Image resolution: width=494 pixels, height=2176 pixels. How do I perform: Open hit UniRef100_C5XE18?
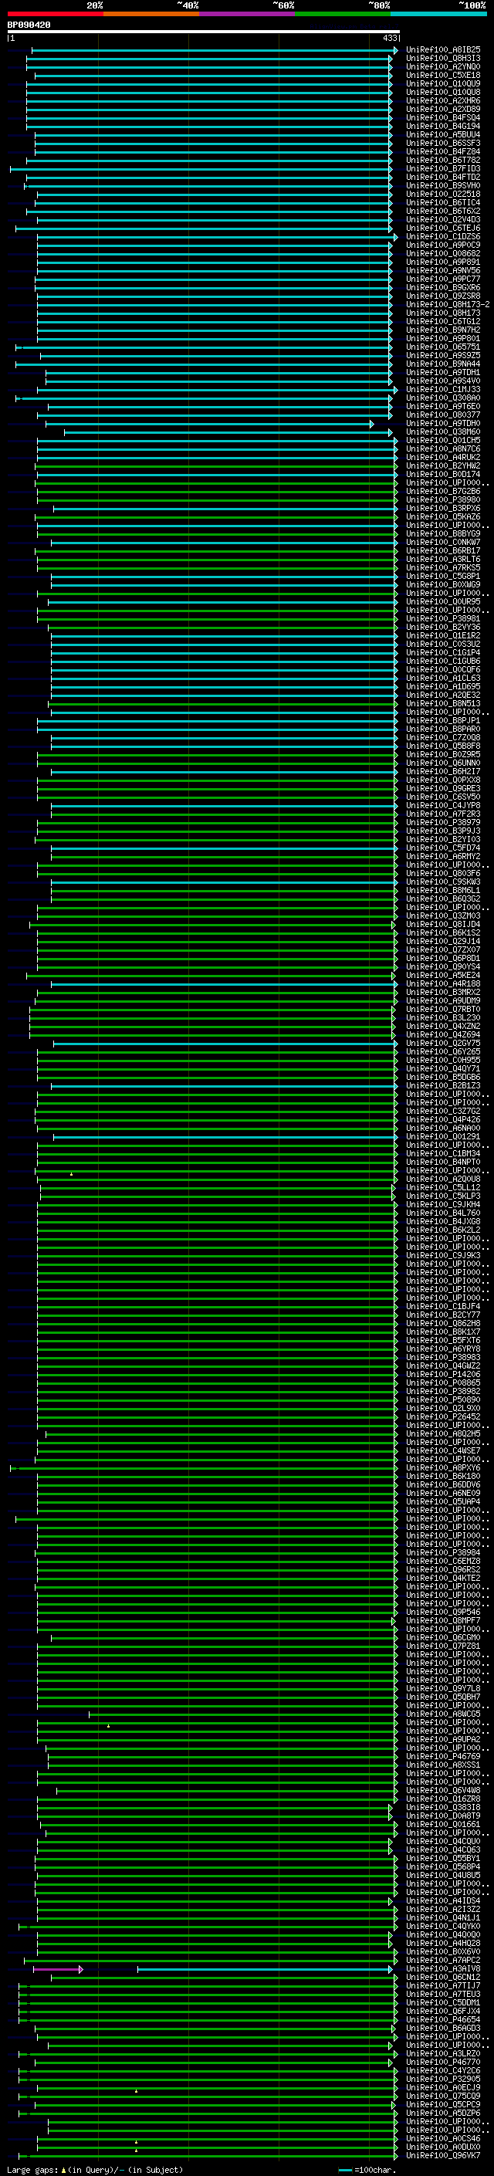[x=442, y=75]
